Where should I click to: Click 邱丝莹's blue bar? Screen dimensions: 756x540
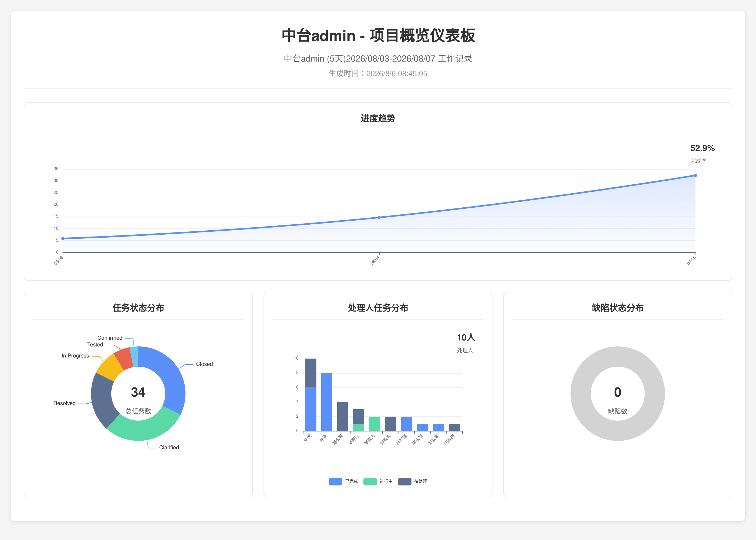coord(438,428)
